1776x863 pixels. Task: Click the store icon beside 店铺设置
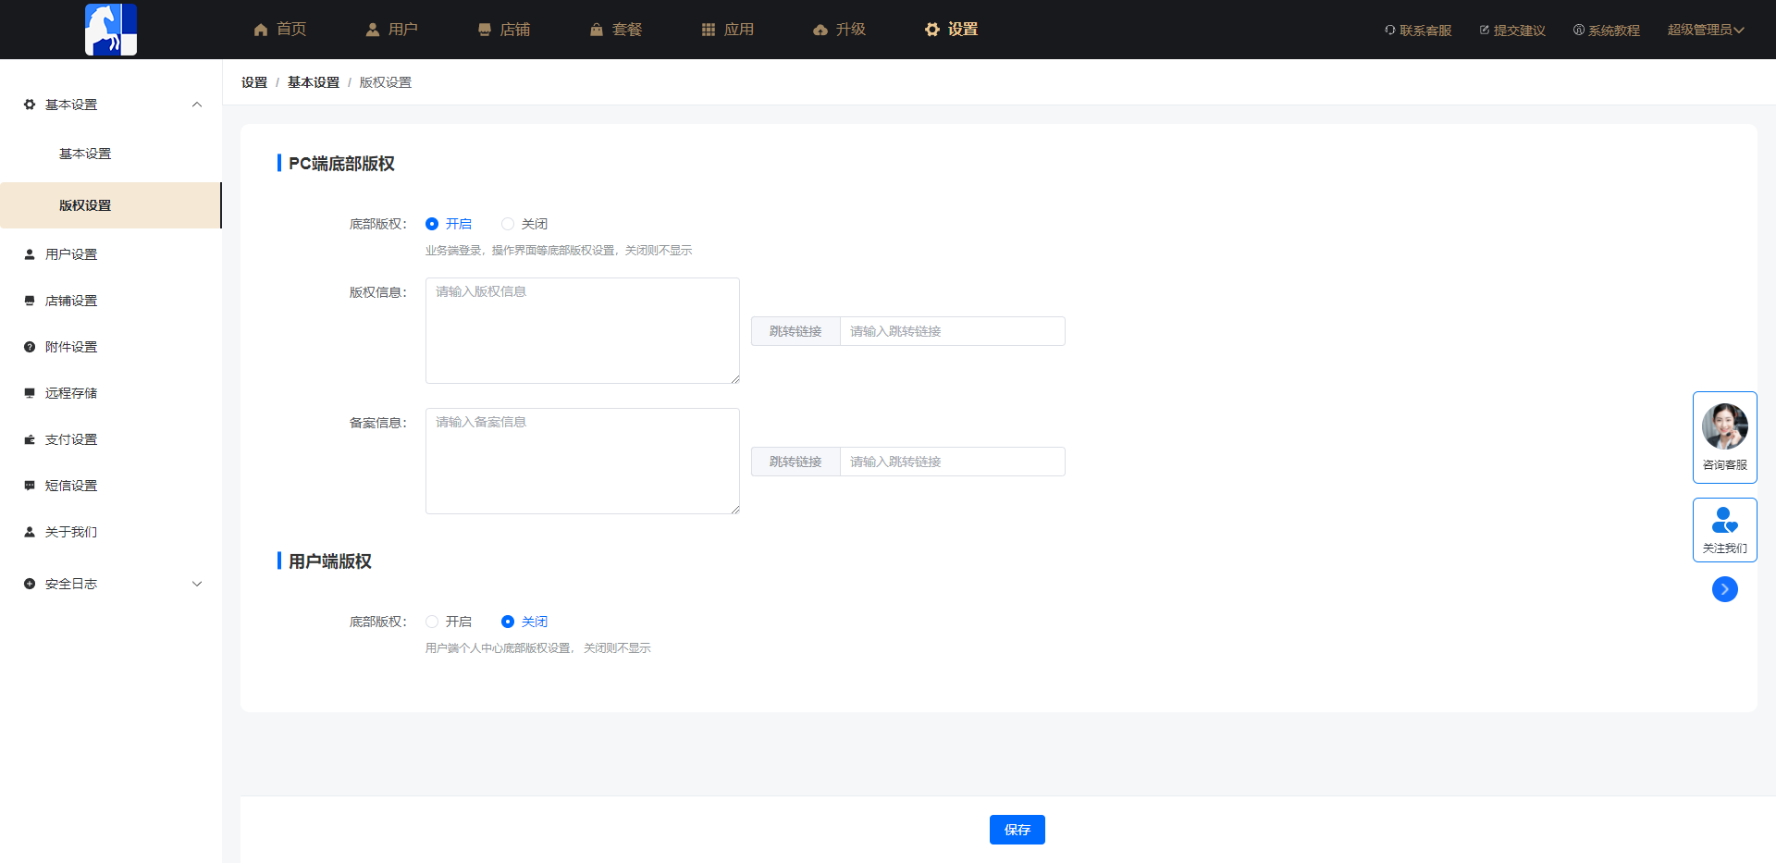pyautogui.click(x=30, y=301)
